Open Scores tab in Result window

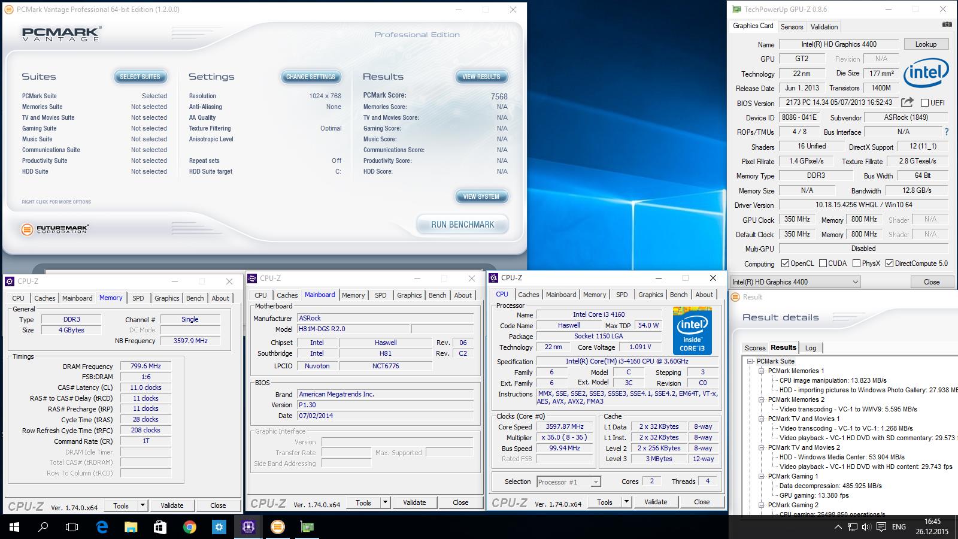point(755,348)
